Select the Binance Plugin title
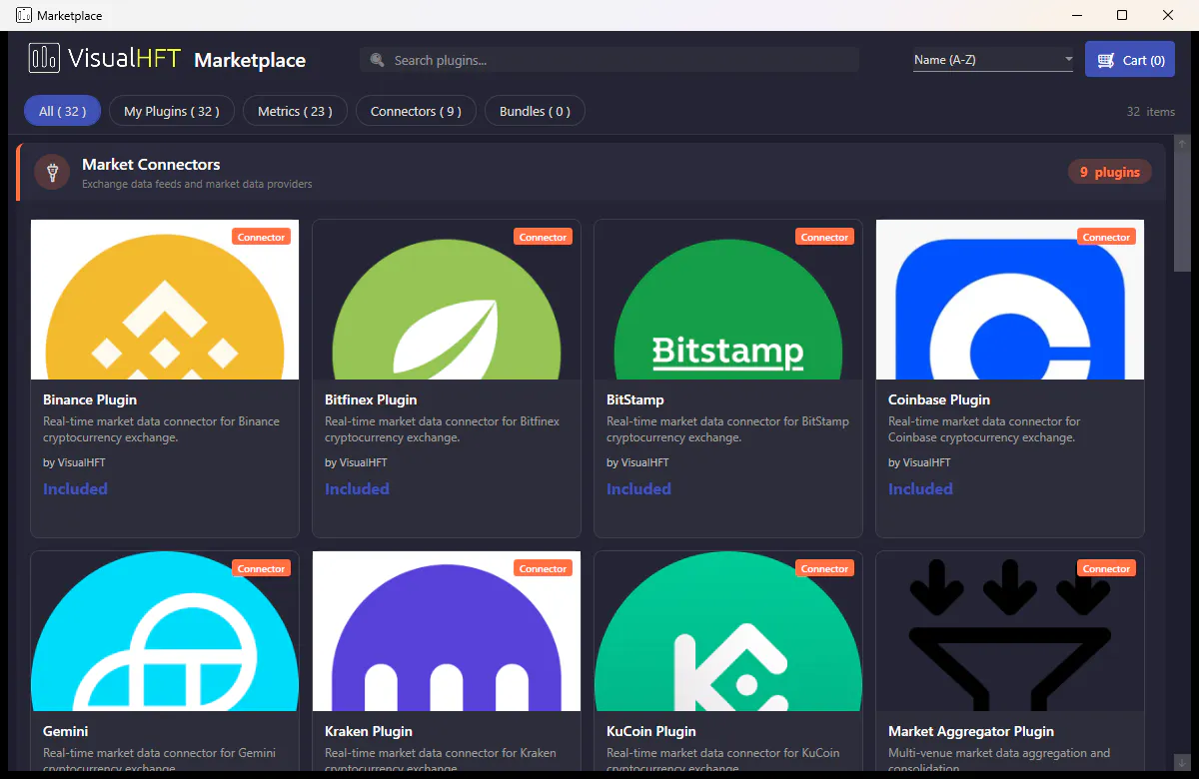 pos(90,399)
